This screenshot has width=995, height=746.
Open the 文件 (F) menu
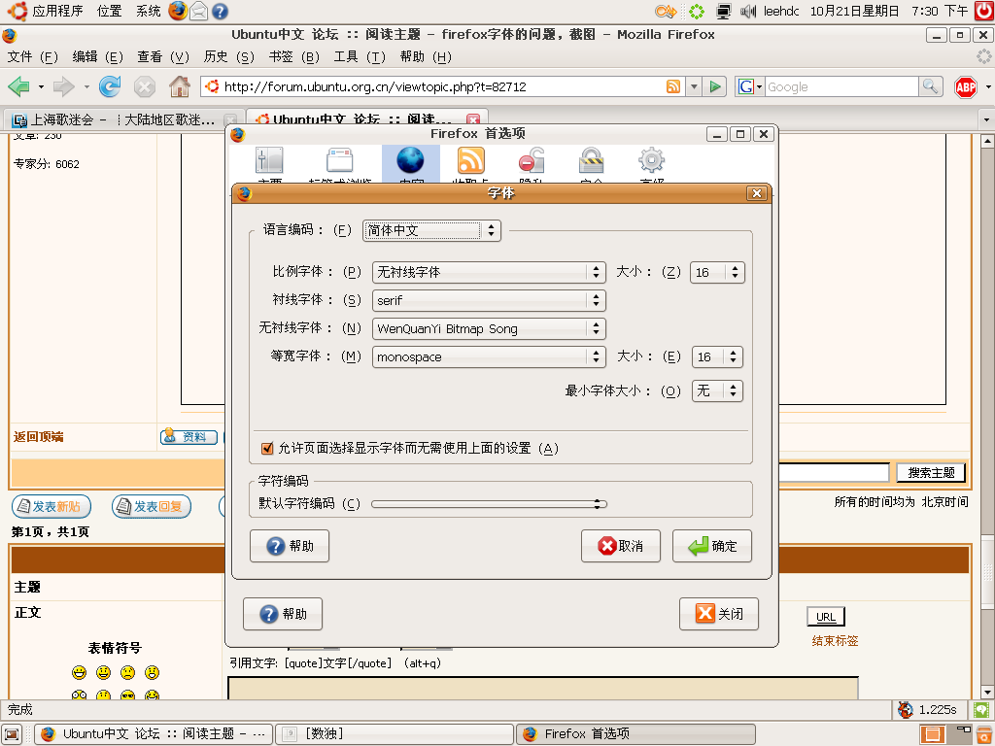pyautogui.click(x=32, y=57)
